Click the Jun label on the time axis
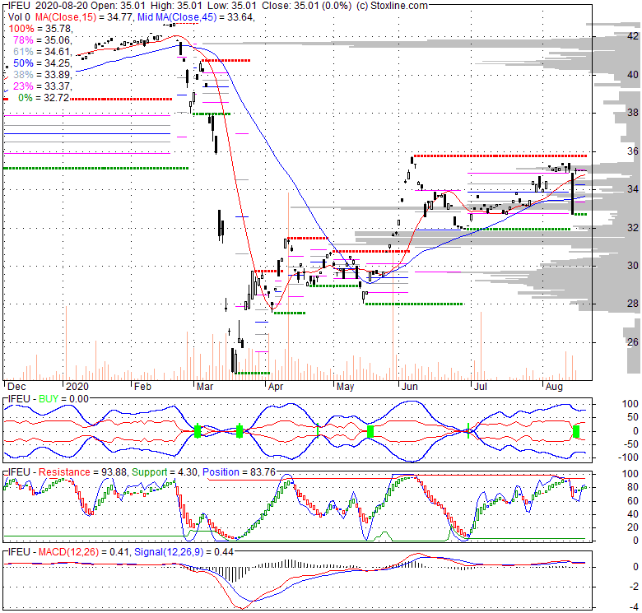642x613 pixels. [409, 387]
